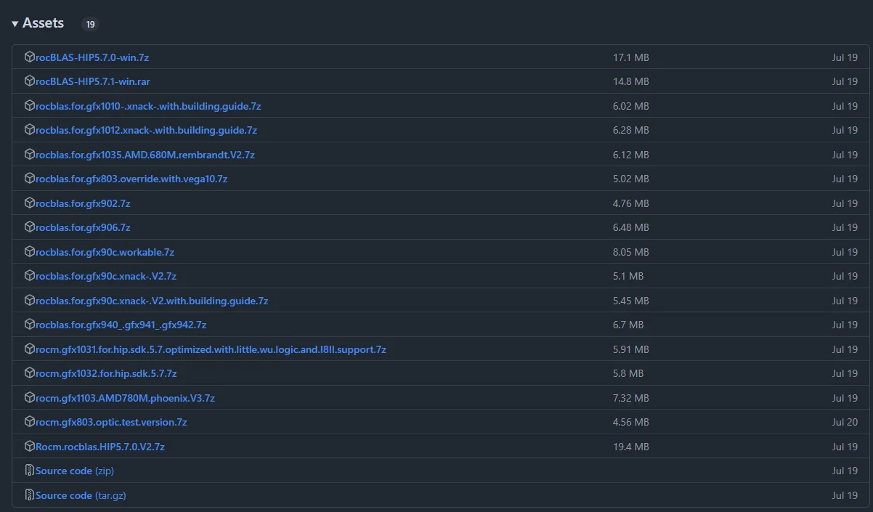The image size is (873, 512).
Task: Click package icon beside gfx1103.AMD780M.phoenix file
Action: pos(30,397)
